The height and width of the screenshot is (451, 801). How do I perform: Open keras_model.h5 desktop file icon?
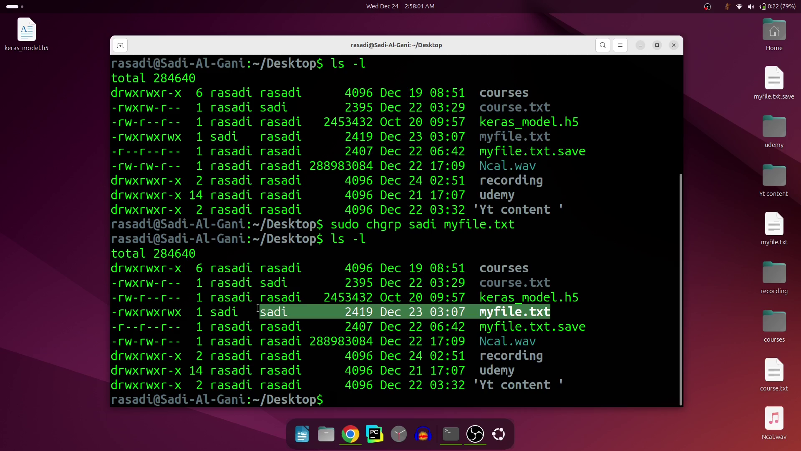26,34
